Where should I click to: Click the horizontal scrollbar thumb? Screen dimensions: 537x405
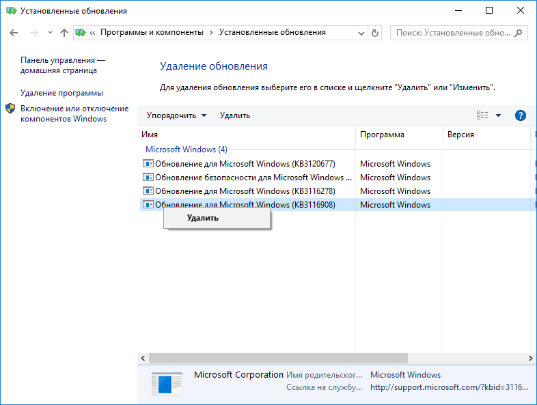pyautogui.click(x=278, y=359)
